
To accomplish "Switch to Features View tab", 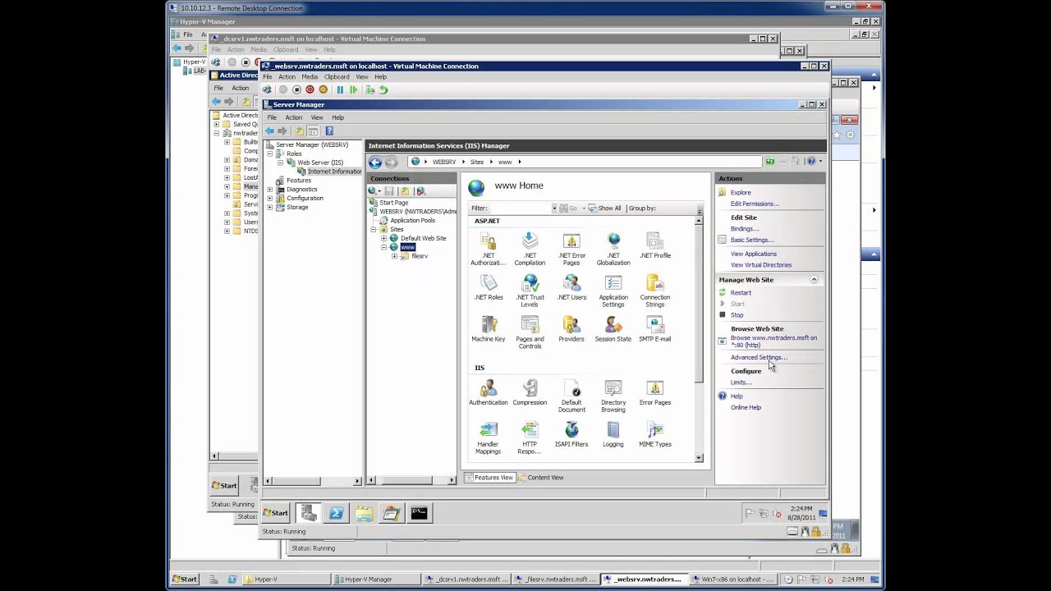I will [489, 478].
